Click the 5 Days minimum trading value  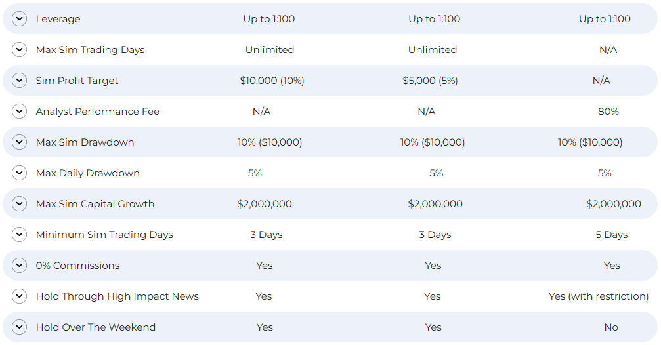coord(611,235)
